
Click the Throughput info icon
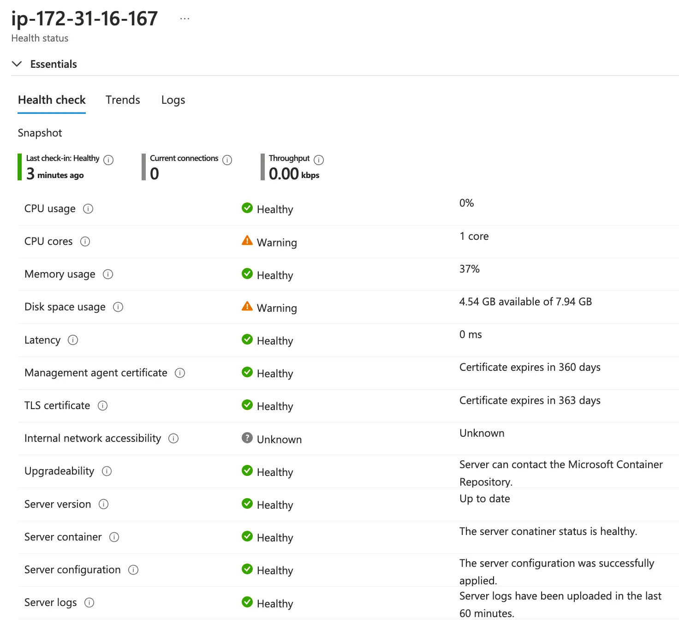(x=319, y=160)
